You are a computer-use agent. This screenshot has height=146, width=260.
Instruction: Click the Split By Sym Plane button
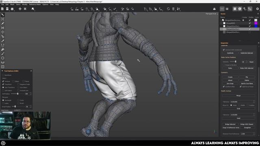[247, 84]
